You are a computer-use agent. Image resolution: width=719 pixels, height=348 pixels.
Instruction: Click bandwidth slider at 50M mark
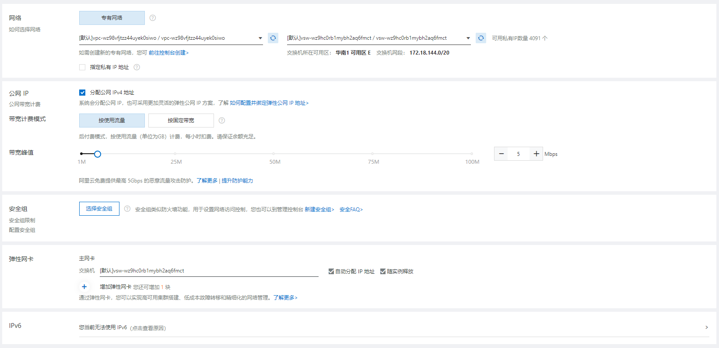coord(274,154)
